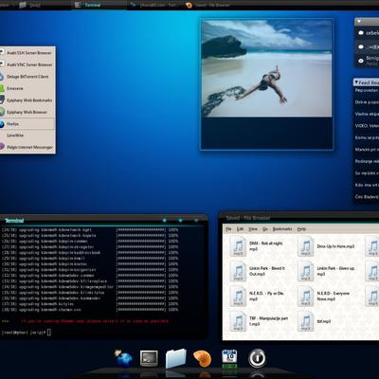Viewport: 379px width, 379px height.
Task: Open the 'VIDEO:' feed entry
Action: point(367,126)
